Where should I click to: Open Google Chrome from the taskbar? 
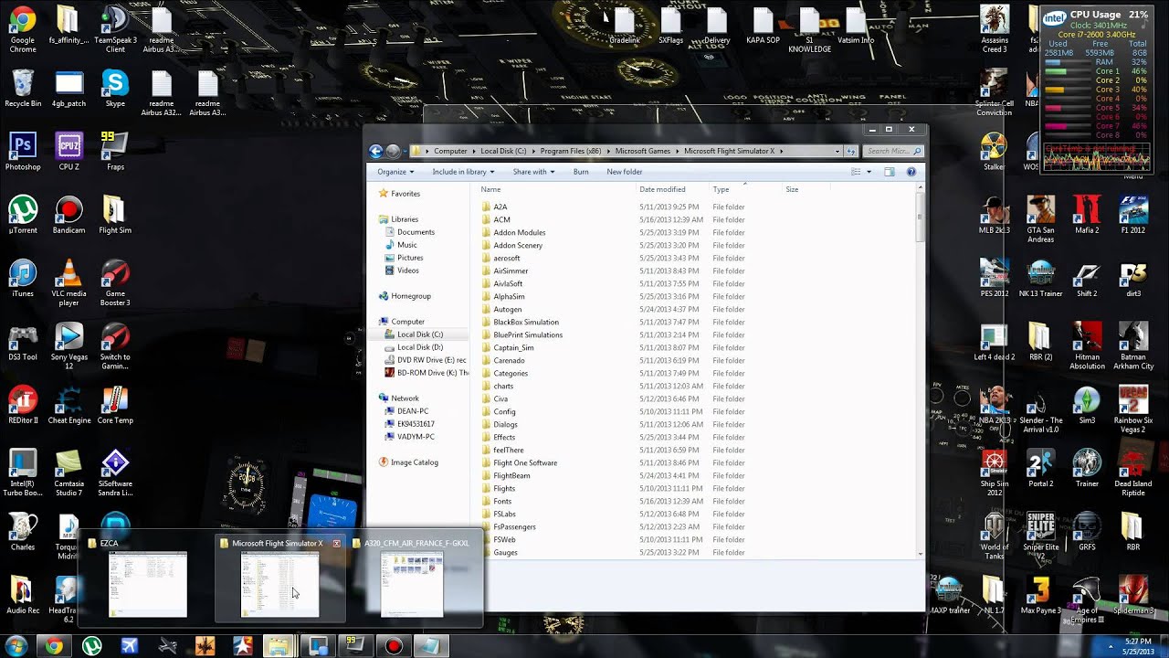pos(54,646)
